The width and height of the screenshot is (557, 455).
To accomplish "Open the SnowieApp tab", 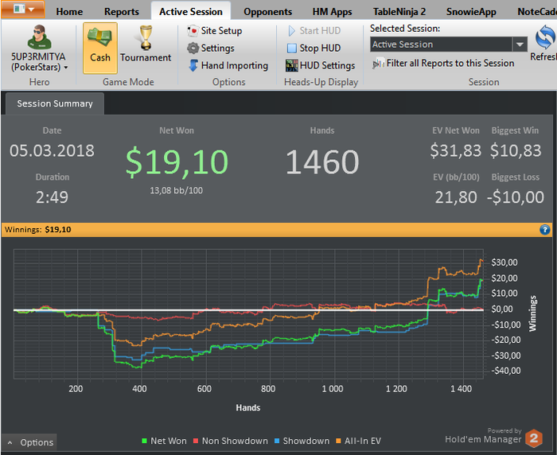I will point(471,12).
